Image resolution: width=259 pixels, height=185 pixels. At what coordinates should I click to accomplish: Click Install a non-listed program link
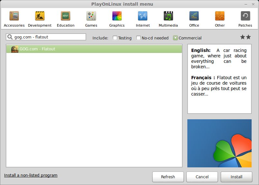(31, 175)
